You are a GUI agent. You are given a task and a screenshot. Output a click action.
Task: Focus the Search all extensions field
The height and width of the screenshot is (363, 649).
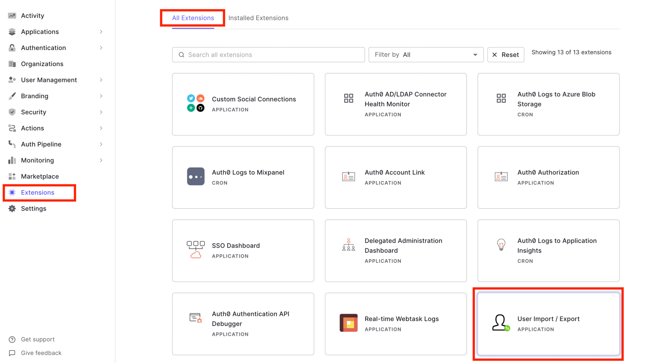click(268, 55)
